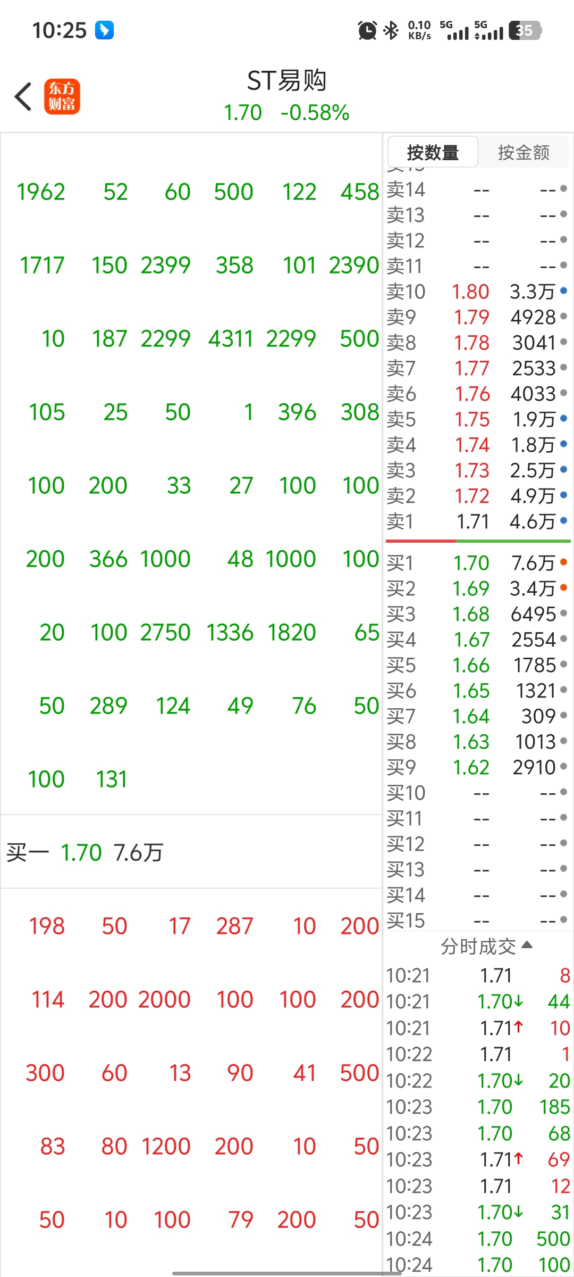
Task: Tap the blue dot beside 卖2
Action: (563, 495)
